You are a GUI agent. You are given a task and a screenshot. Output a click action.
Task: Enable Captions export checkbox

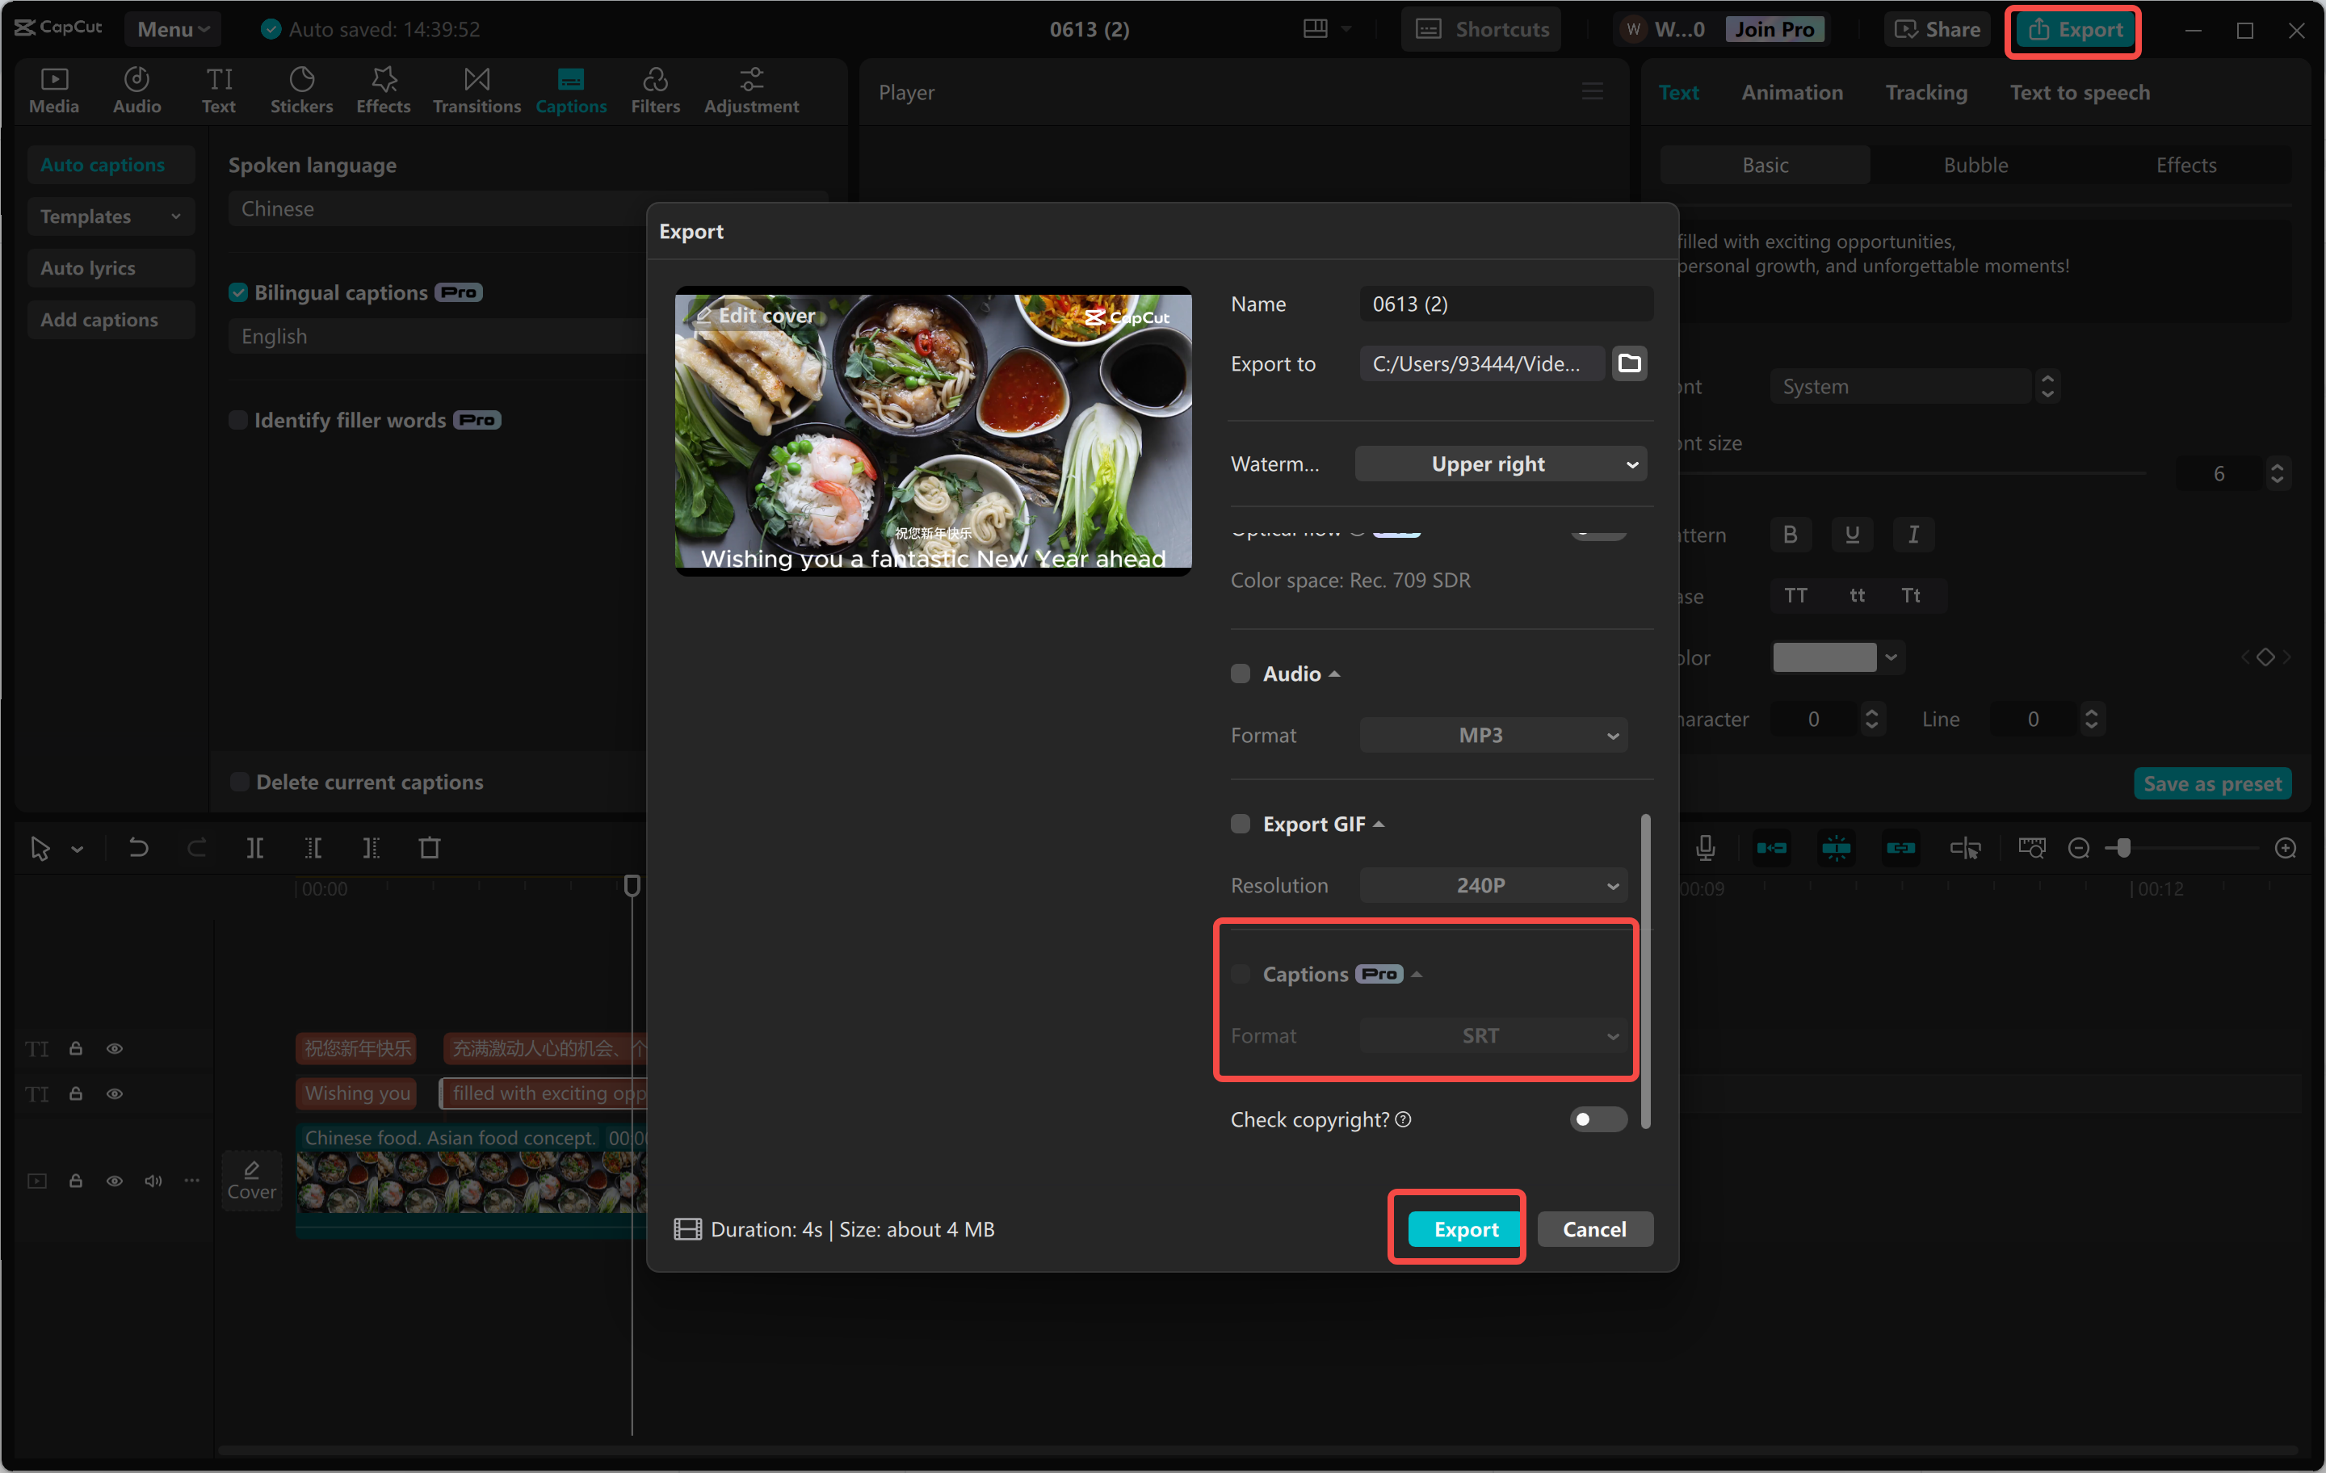point(1241,974)
